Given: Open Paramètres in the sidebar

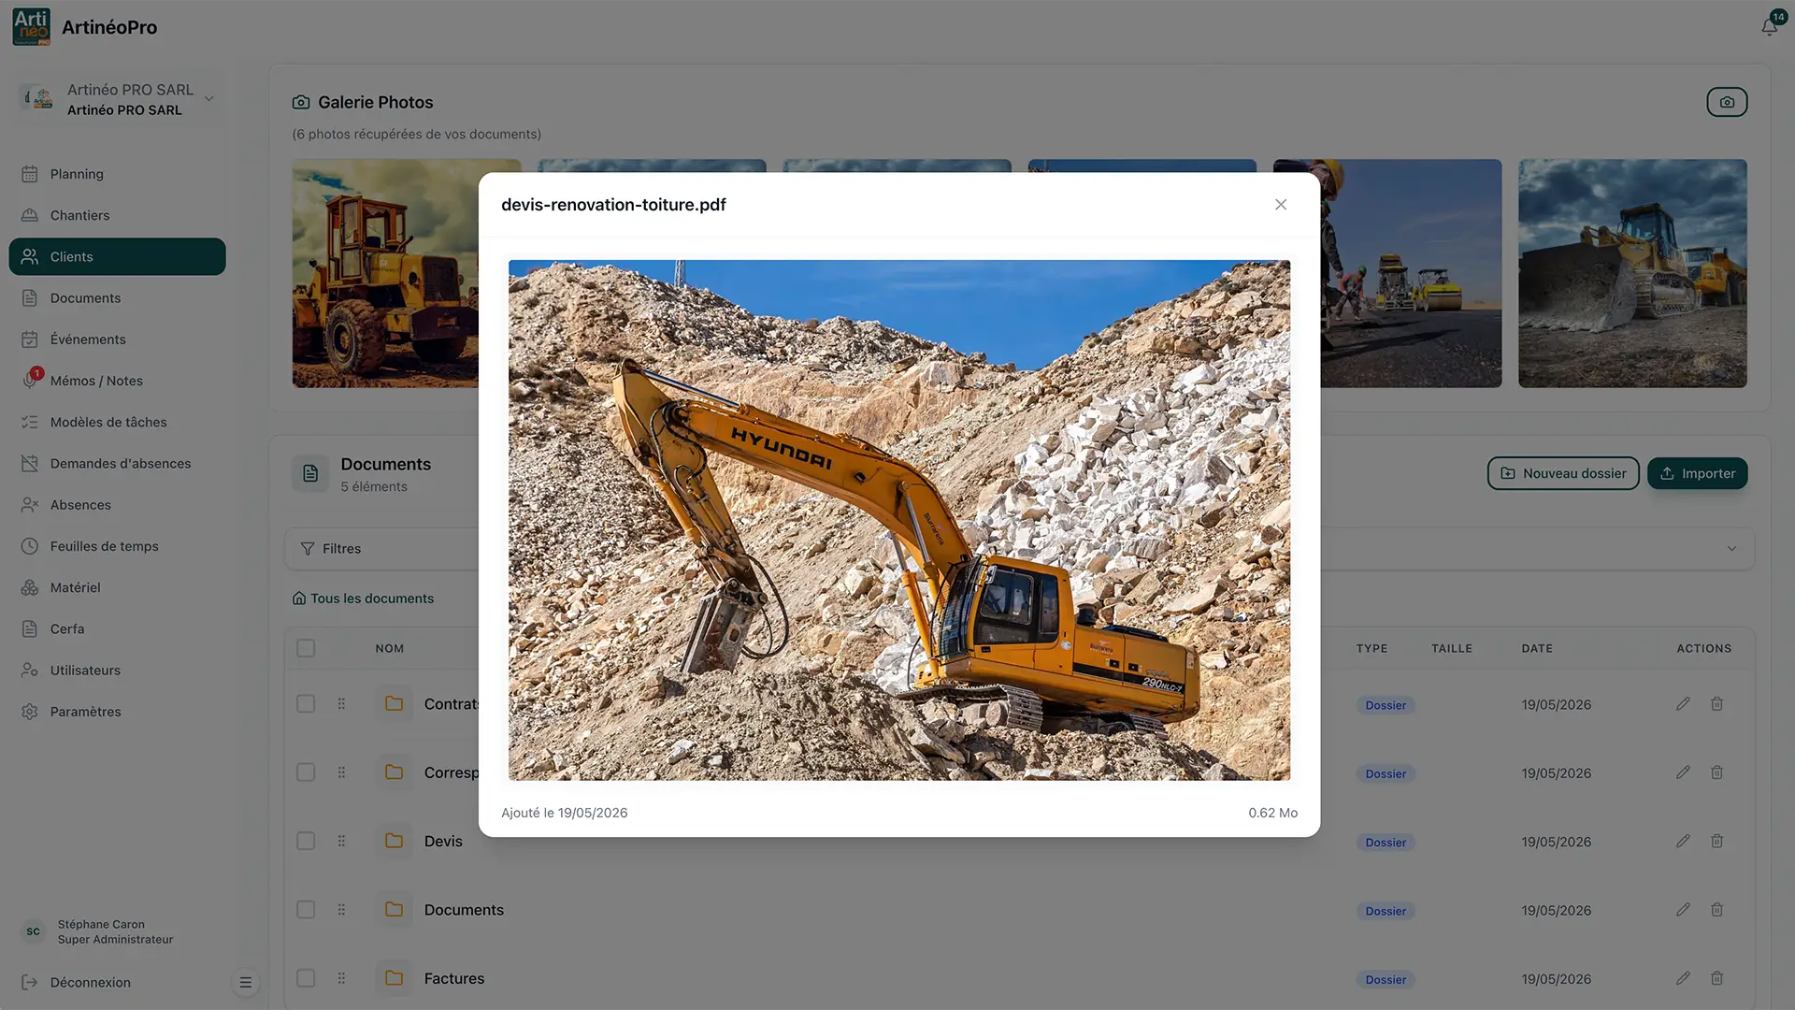Looking at the screenshot, I should 117,712.
